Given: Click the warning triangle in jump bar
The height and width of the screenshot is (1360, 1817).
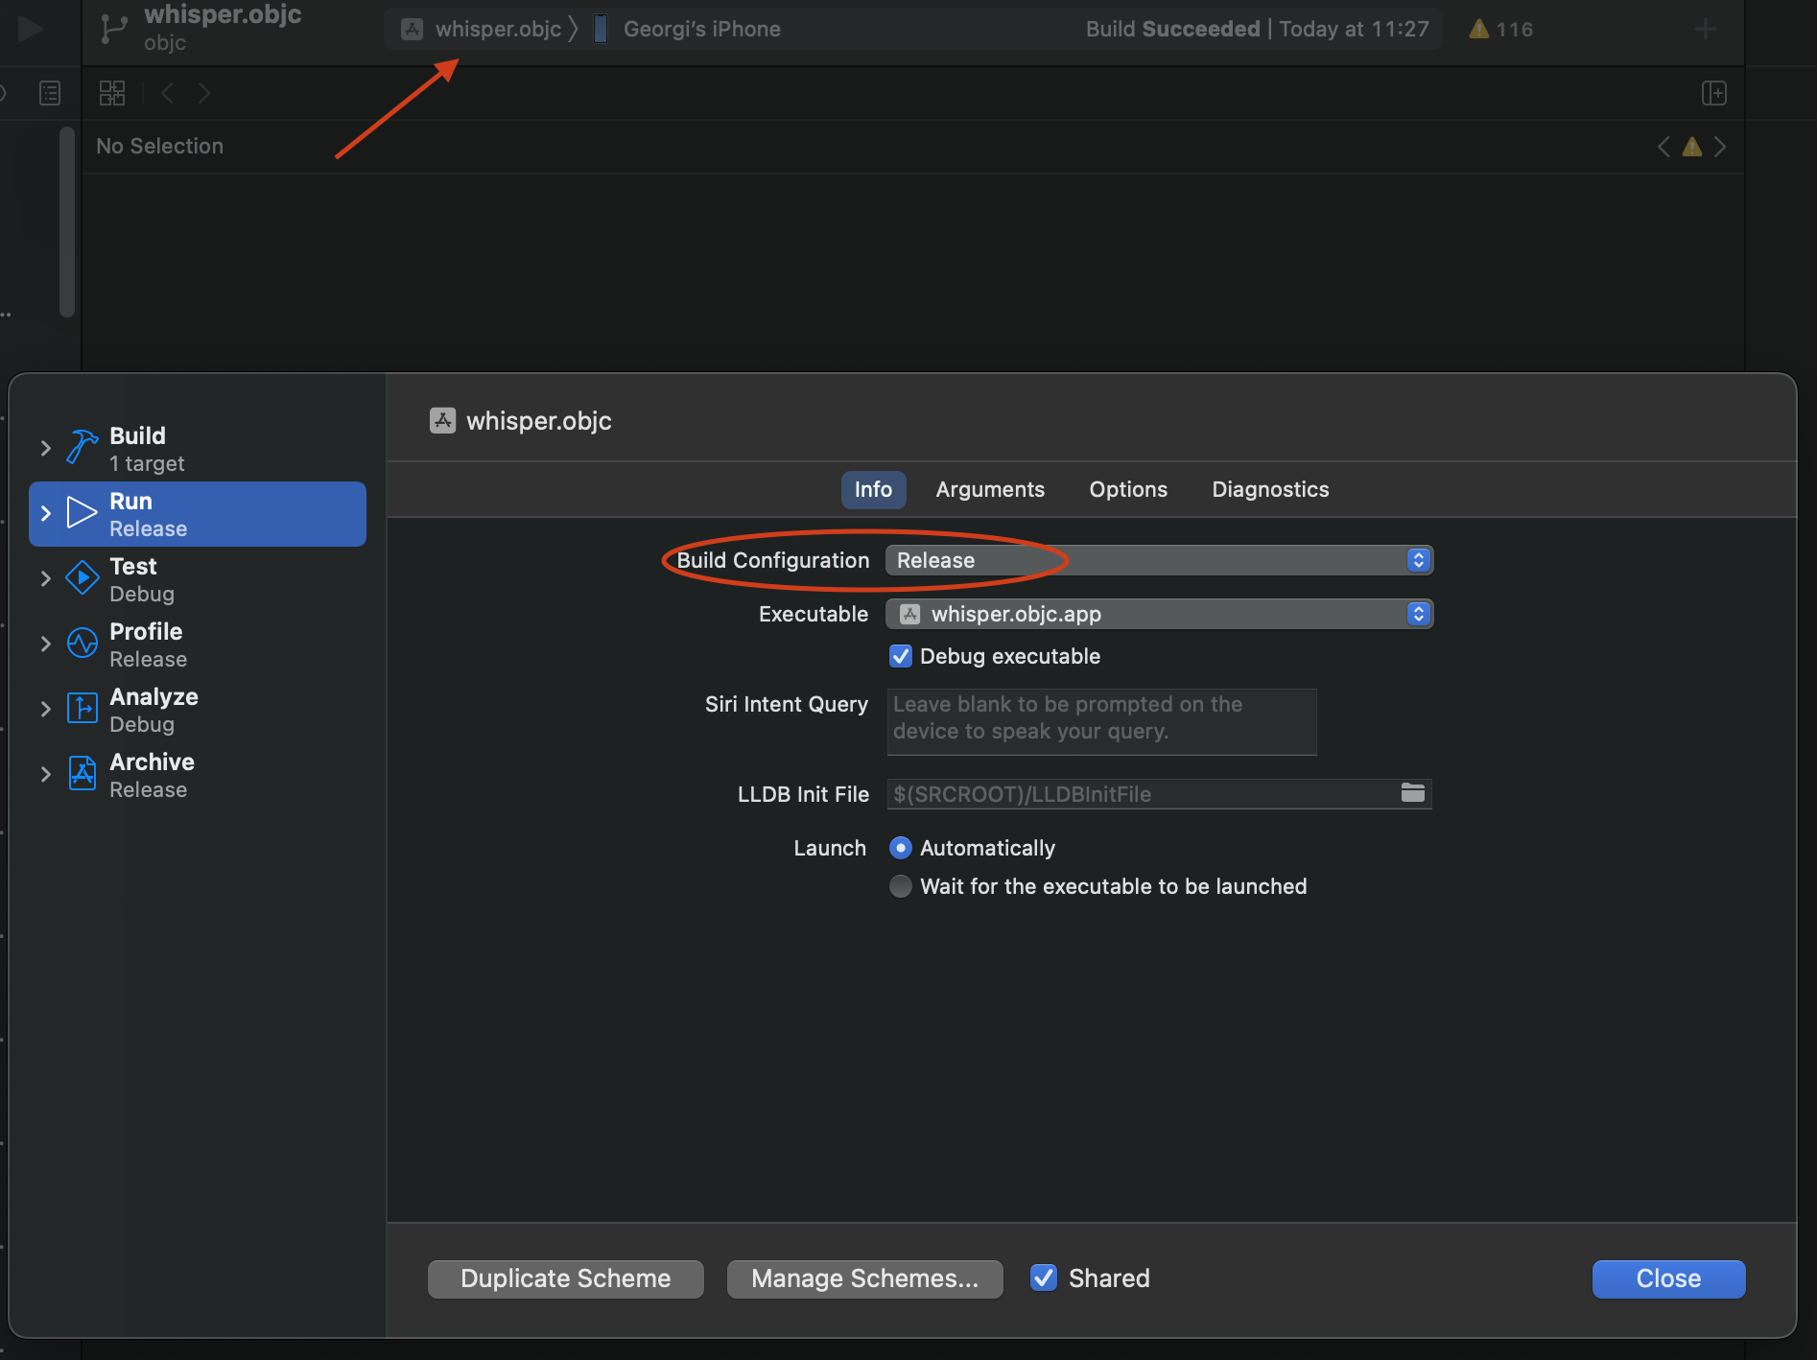Looking at the screenshot, I should click(x=1692, y=147).
